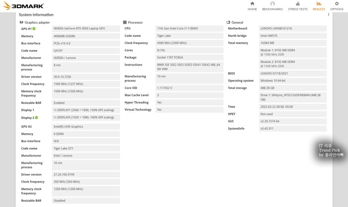Select the 'PCIe x16 4.0' bus interface value
The height and width of the screenshot is (207, 348).
(x=86, y=43)
